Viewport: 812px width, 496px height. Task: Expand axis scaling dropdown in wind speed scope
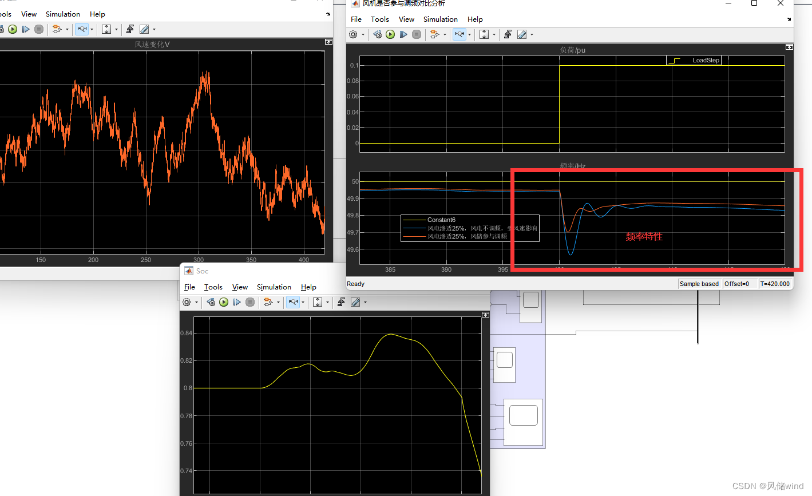(116, 30)
